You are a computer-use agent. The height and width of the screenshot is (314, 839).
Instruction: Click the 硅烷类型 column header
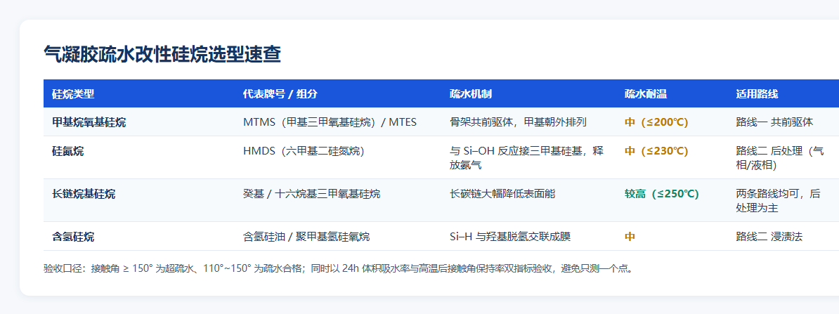[x=73, y=94]
